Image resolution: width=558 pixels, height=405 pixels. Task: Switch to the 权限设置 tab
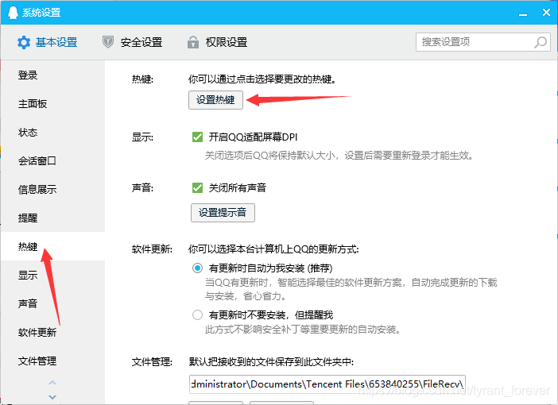click(x=218, y=42)
